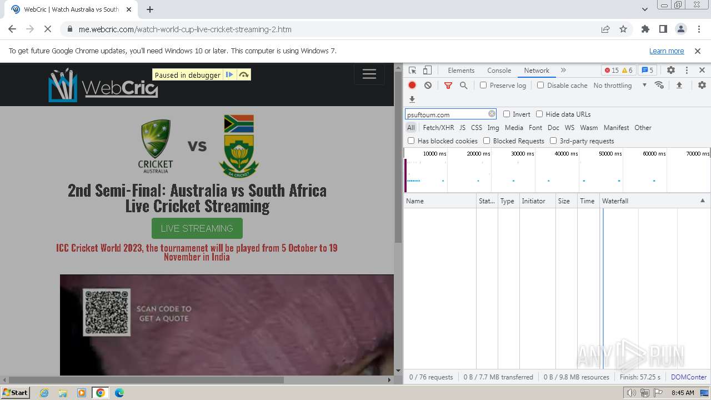This screenshot has width=711, height=400.
Task: Open the Chrome profile avatar
Action: 680,29
